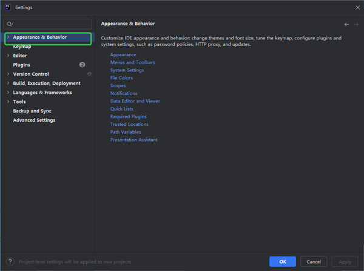Expand the Editor settings node

[7, 56]
